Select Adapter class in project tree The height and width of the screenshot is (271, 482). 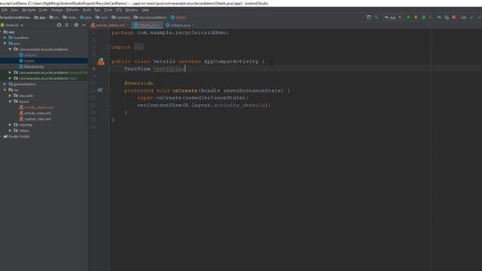30,55
